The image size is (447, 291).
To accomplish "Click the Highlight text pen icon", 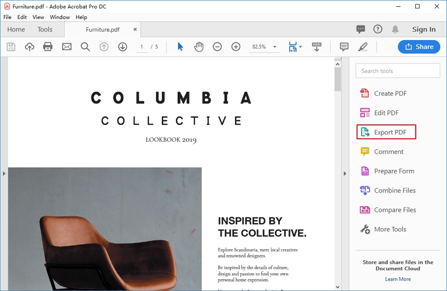I will (363, 47).
